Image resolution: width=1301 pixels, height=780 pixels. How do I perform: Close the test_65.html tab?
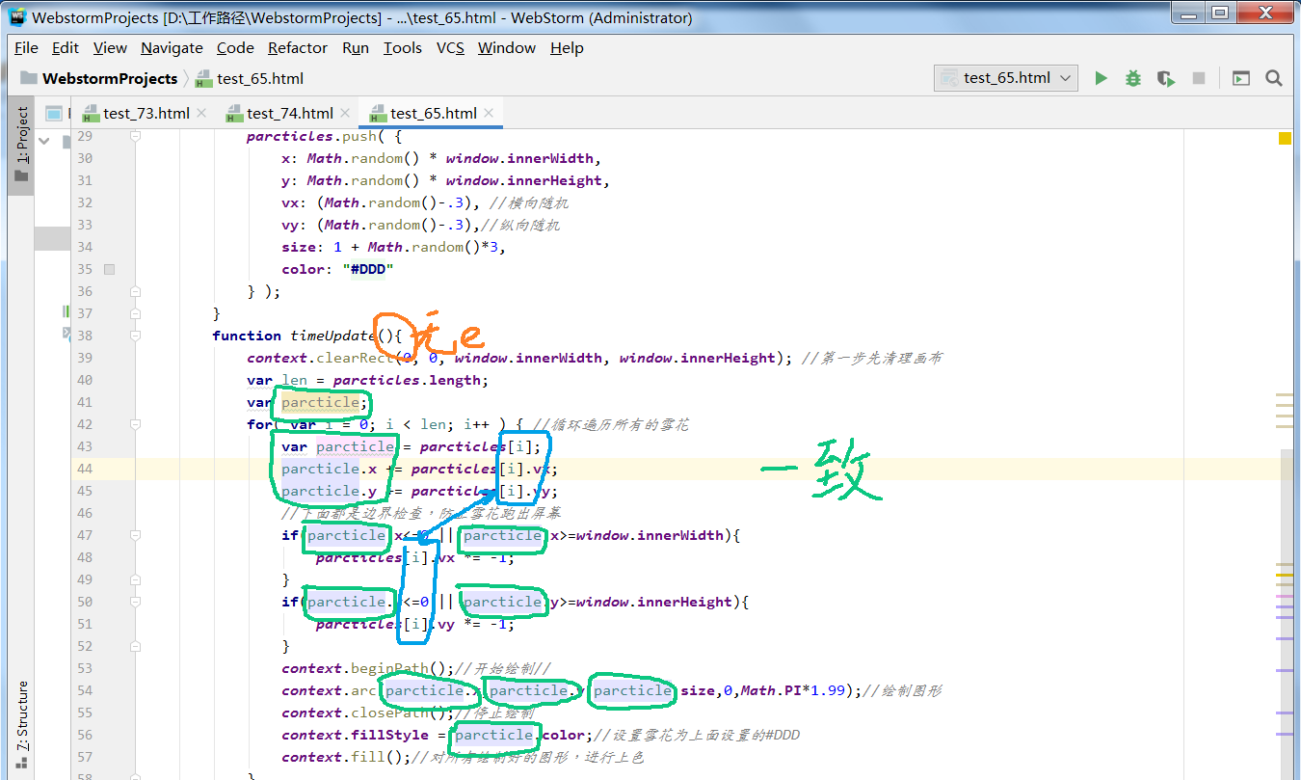(x=489, y=113)
